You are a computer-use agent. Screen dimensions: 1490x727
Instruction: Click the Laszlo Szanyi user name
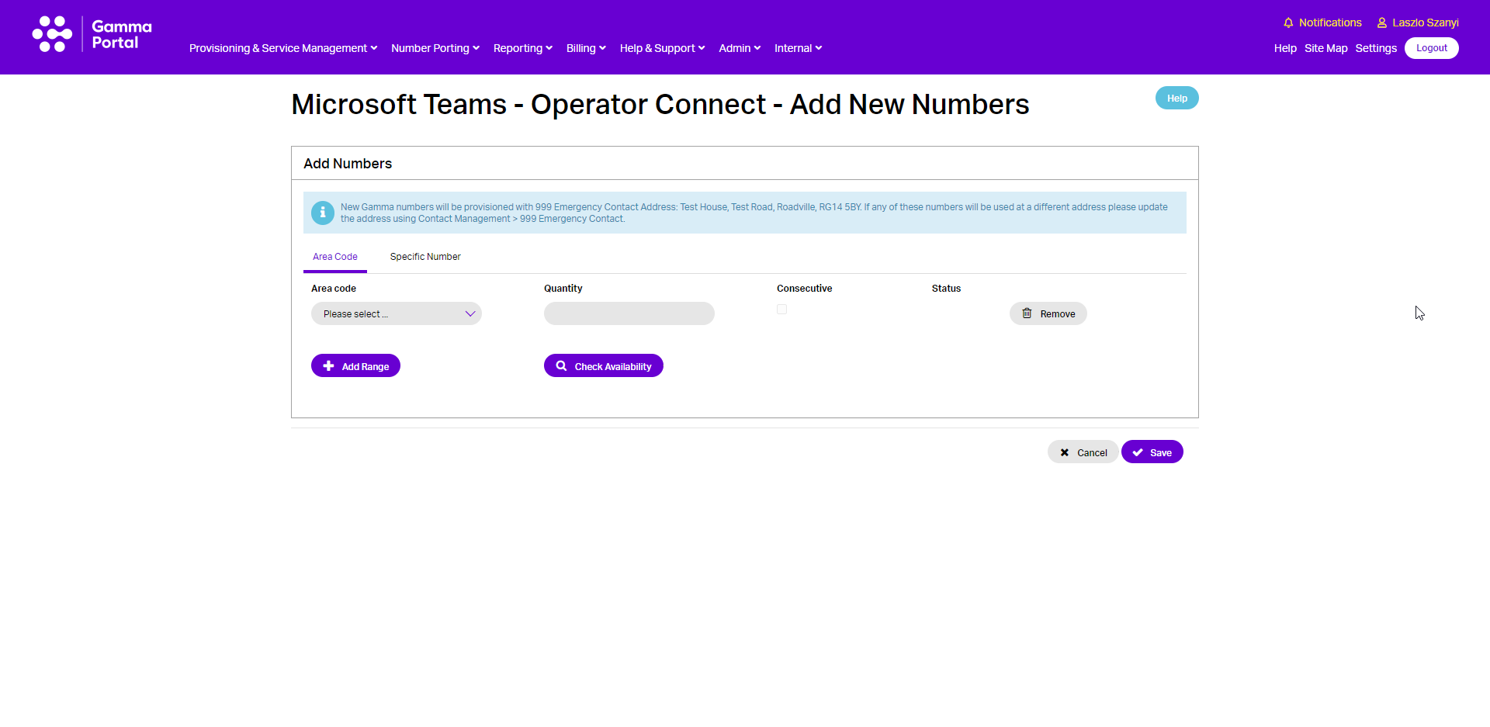point(1426,23)
